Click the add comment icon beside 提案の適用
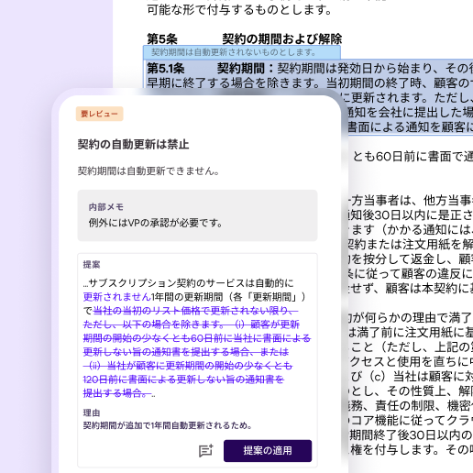 coord(206,450)
